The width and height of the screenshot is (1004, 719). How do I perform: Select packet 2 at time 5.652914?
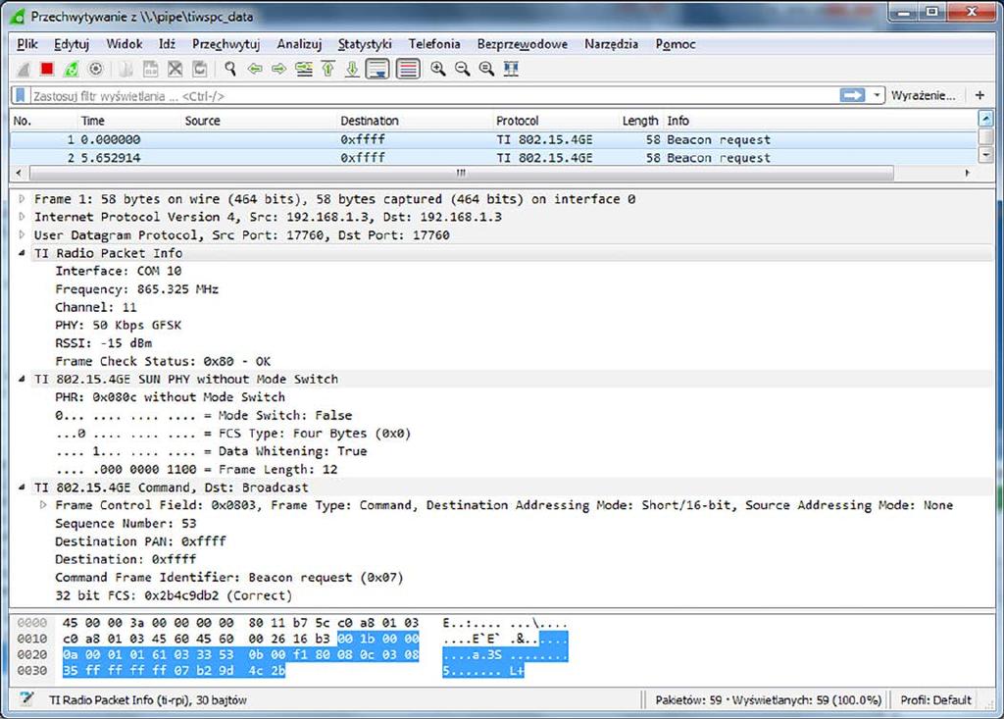494,158
